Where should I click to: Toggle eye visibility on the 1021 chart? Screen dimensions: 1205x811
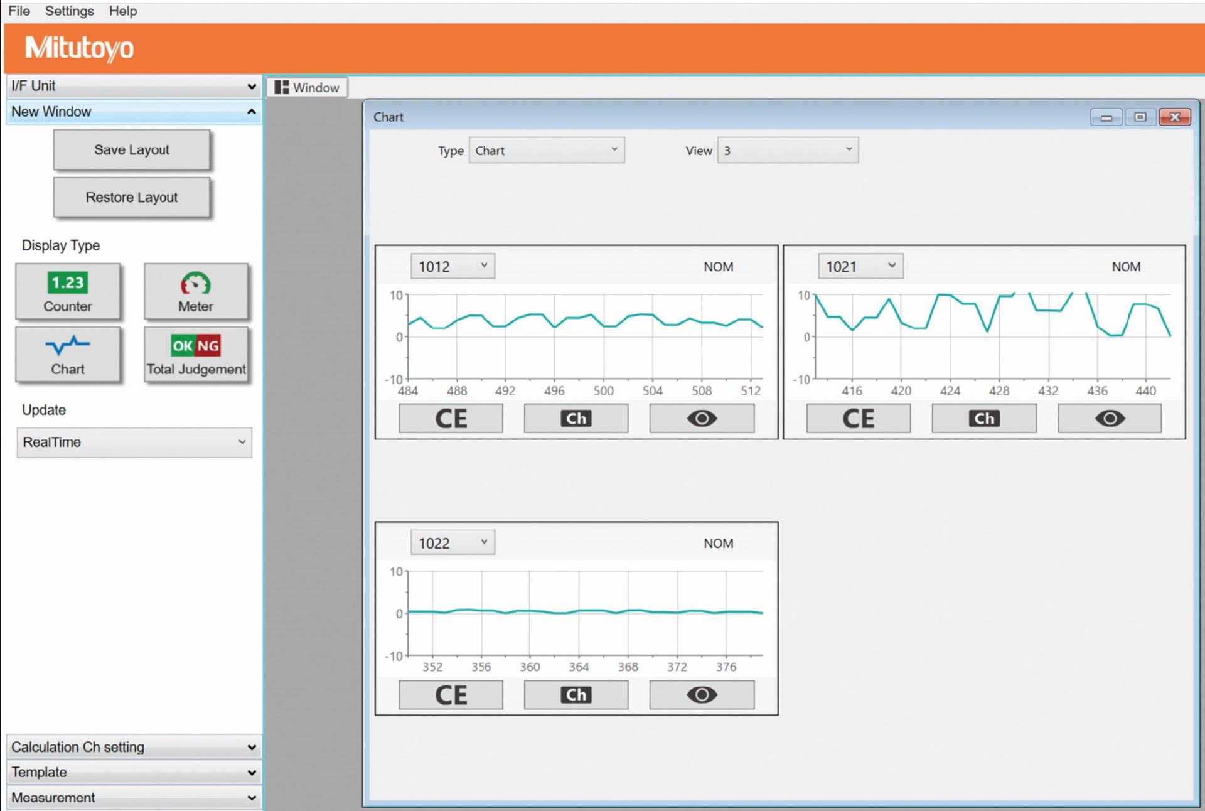1110,419
